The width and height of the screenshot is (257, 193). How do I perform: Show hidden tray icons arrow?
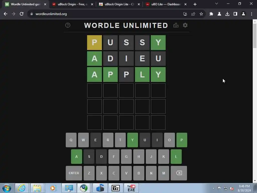[x=213, y=188]
